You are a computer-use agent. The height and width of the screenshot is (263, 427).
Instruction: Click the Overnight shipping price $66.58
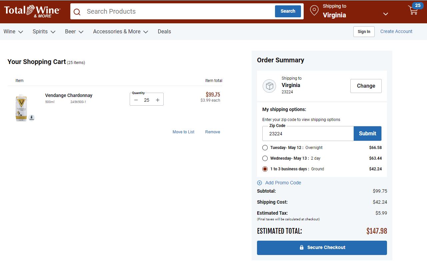pyautogui.click(x=376, y=148)
